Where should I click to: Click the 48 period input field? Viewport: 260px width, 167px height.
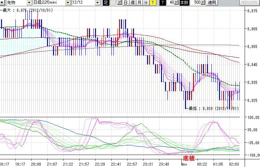click(x=171, y=3)
